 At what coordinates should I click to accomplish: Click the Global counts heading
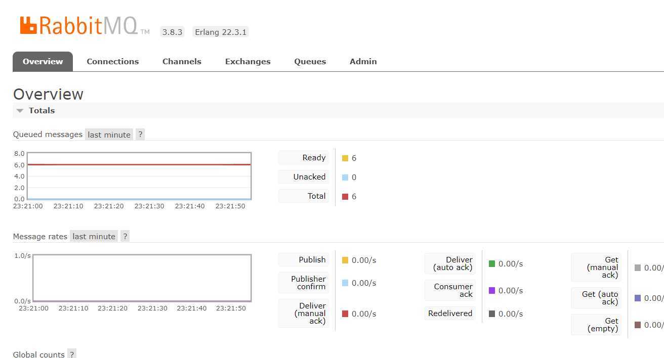(x=39, y=354)
